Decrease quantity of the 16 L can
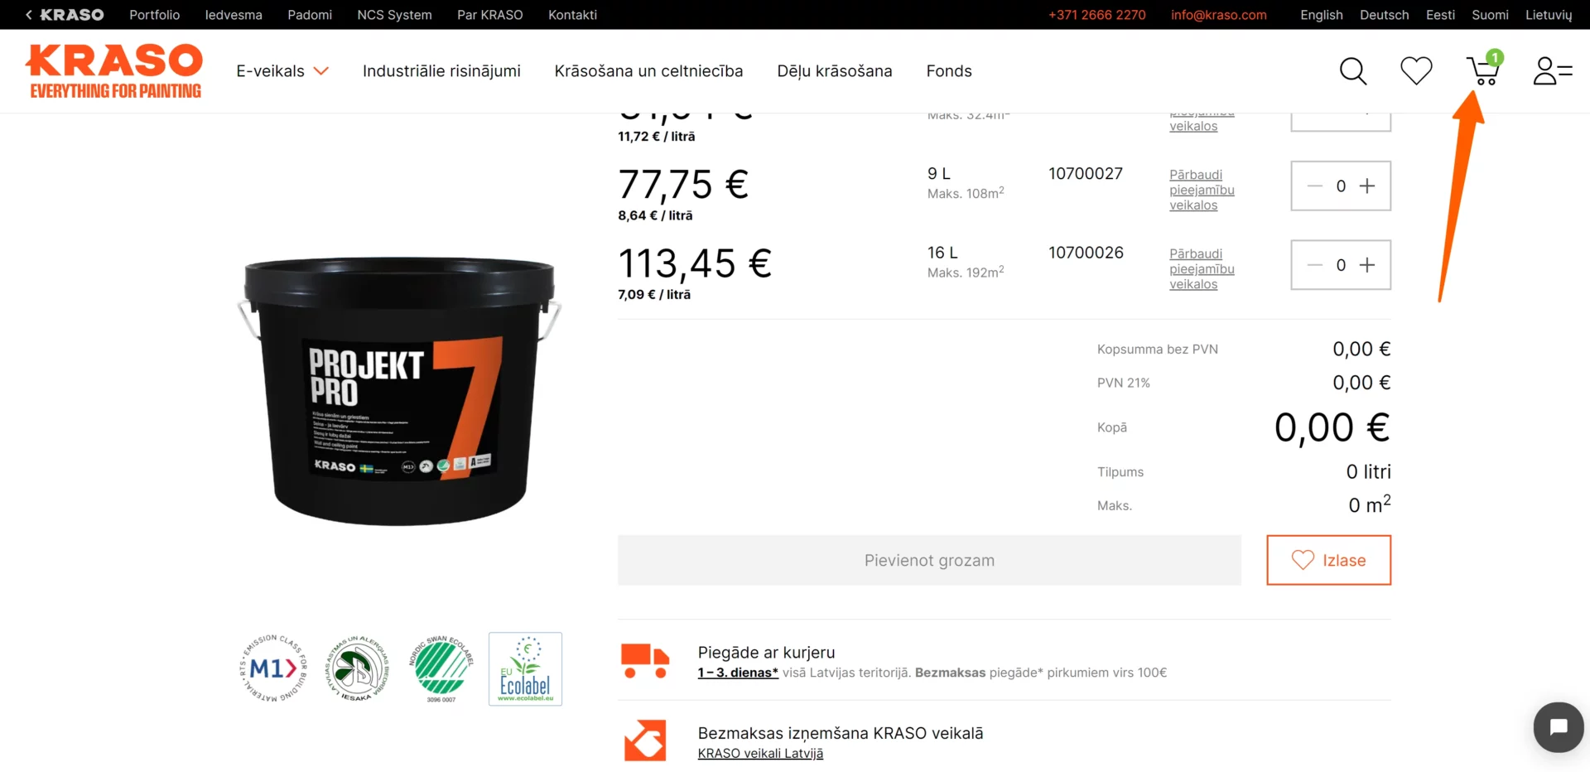 (1314, 265)
